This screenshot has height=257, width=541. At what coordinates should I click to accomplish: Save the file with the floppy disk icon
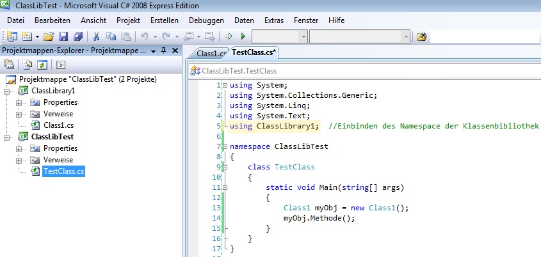[x=63, y=36]
